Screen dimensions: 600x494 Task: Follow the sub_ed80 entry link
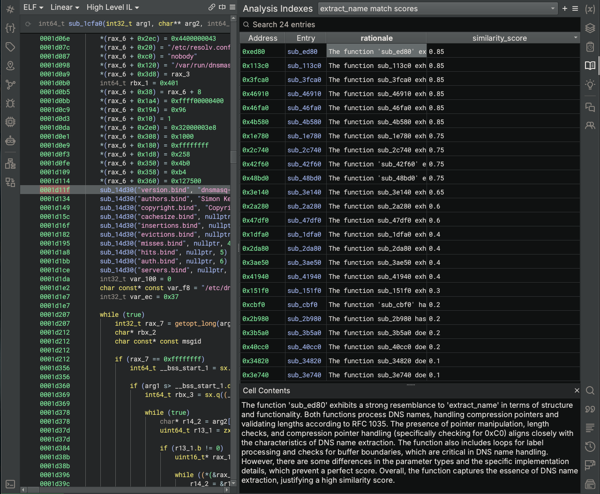pyautogui.click(x=302, y=52)
